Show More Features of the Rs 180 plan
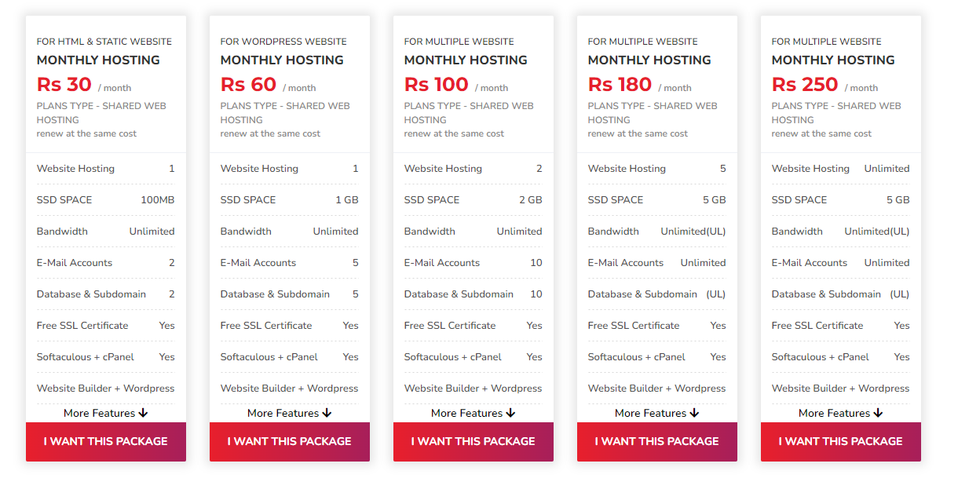This screenshot has height=489, width=958. click(657, 413)
